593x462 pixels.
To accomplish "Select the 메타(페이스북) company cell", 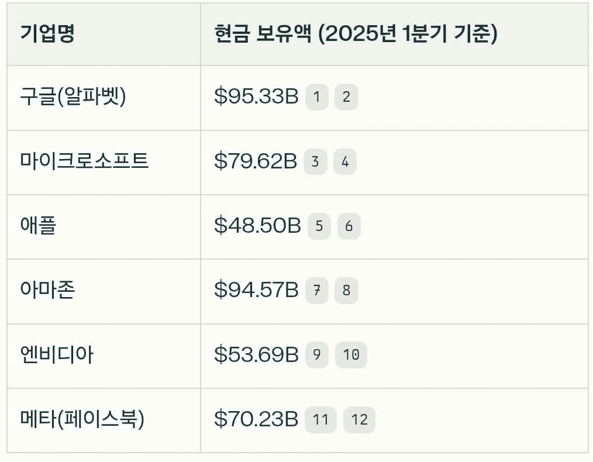I will click(104, 420).
